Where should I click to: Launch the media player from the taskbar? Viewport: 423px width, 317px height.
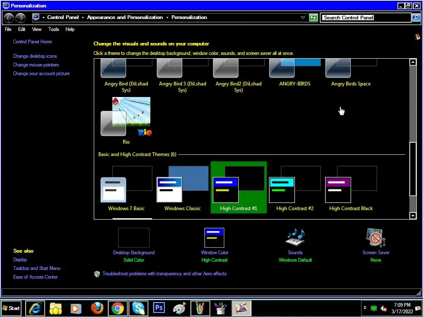point(76,308)
